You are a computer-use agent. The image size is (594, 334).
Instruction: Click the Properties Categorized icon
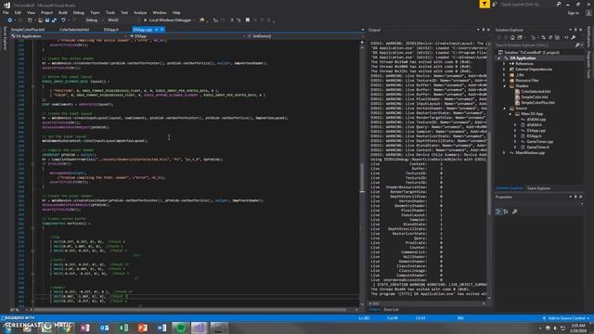498,212
